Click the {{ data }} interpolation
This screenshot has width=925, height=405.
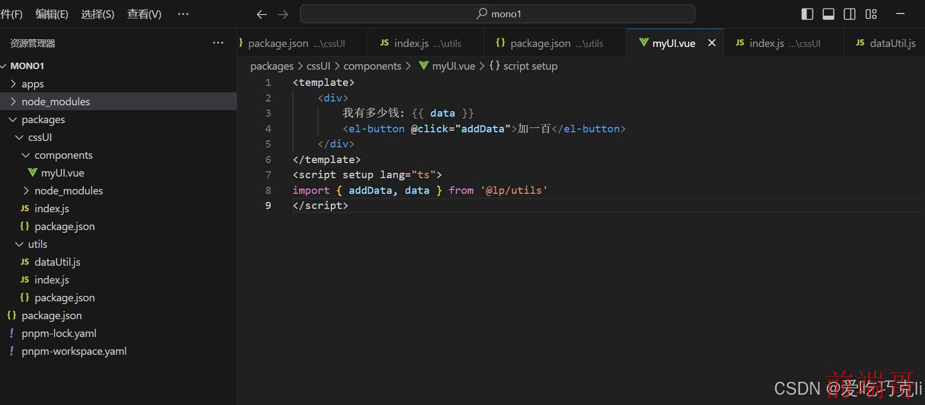click(x=443, y=113)
